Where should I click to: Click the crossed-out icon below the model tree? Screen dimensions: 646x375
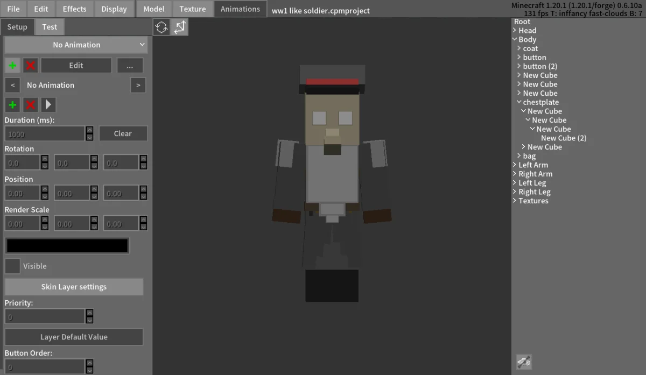click(524, 362)
